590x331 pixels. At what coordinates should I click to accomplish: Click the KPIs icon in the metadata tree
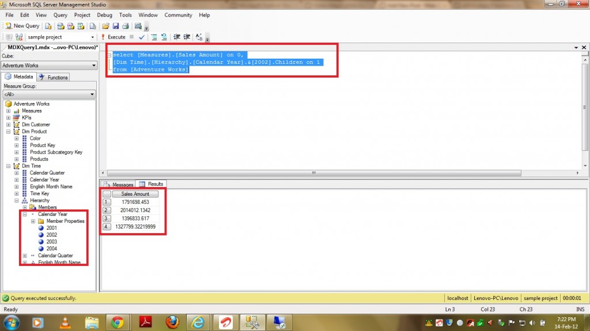tap(17, 117)
